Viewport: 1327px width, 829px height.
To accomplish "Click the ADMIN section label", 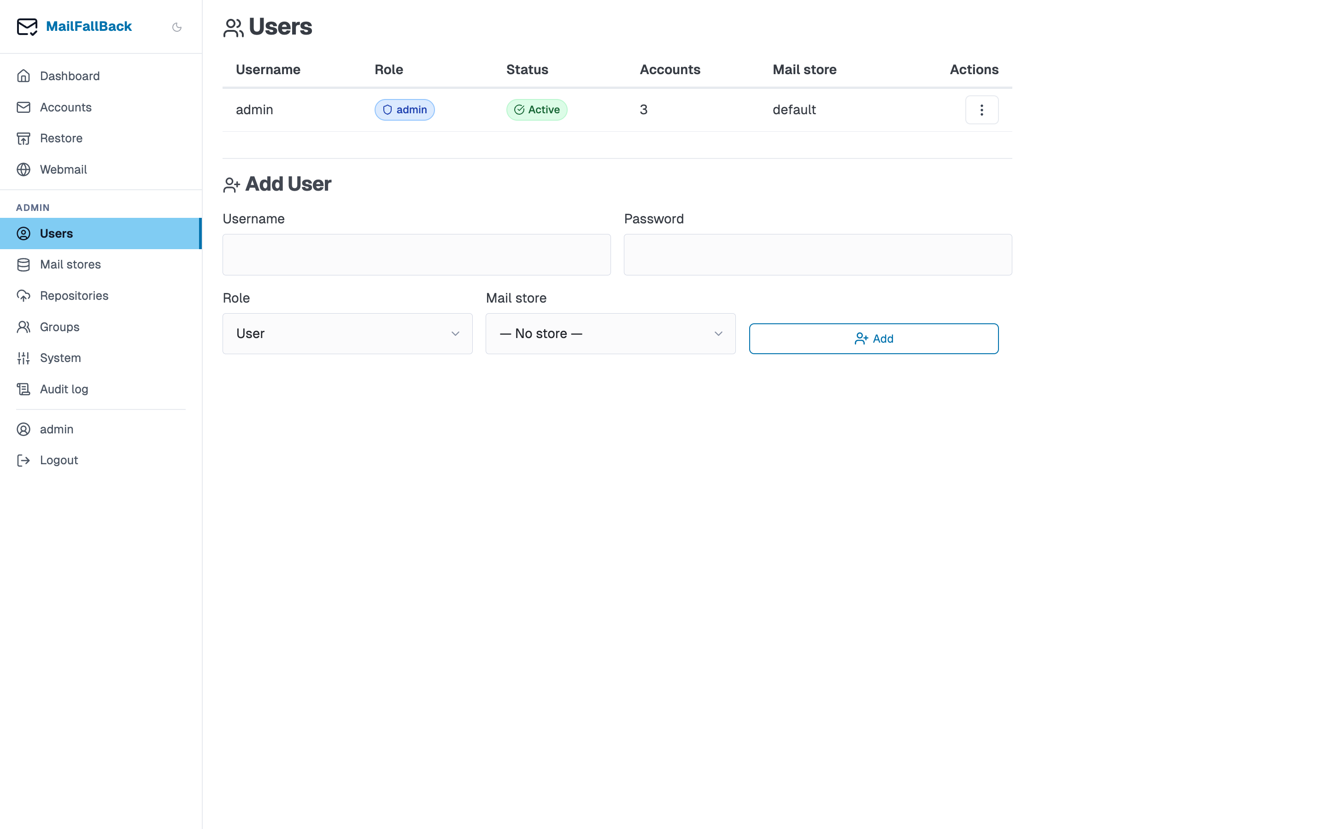I will click(x=33, y=208).
